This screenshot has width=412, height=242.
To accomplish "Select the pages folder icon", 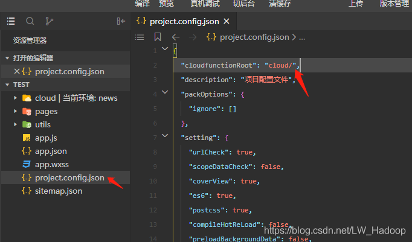I will click(27, 112).
